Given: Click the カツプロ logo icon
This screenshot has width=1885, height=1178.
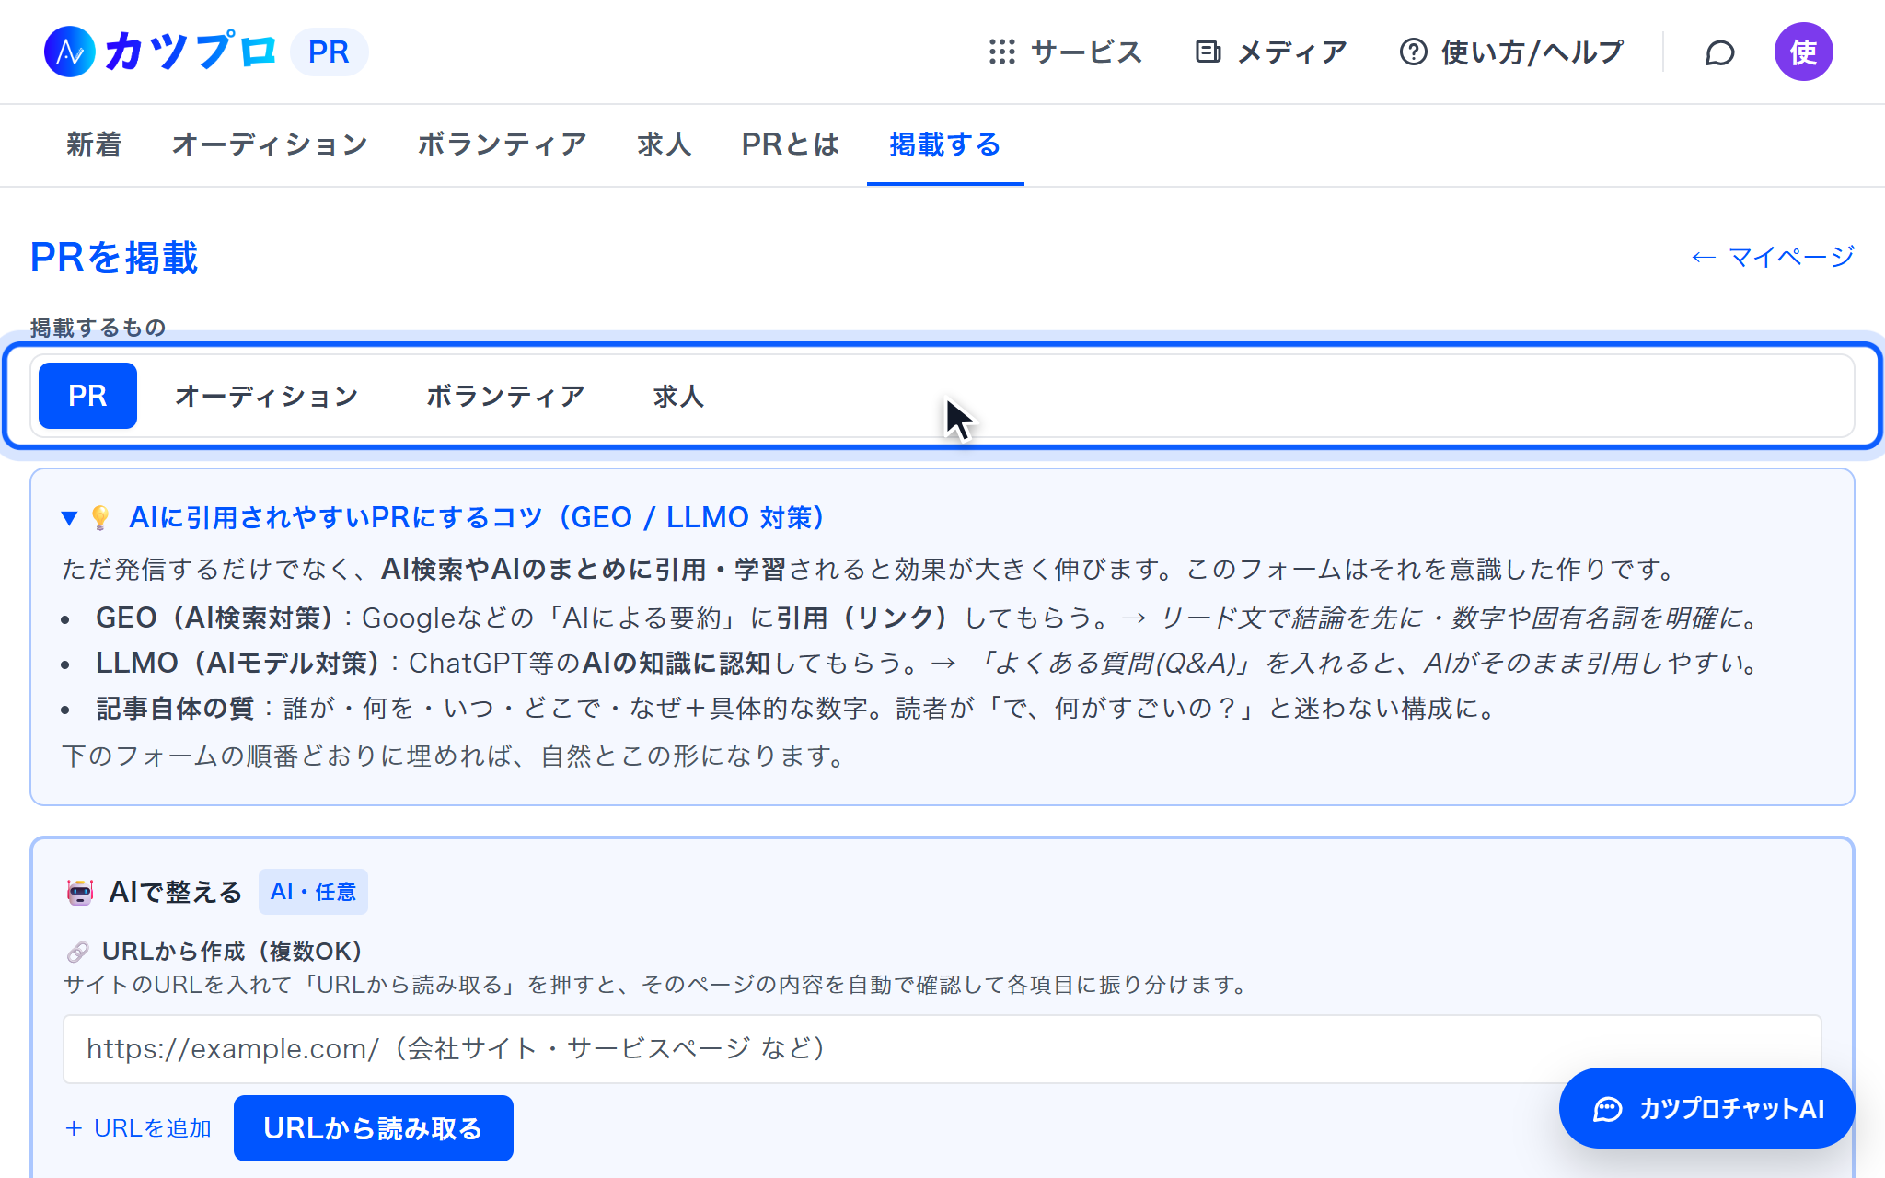Looking at the screenshot, I should point(70,52).
